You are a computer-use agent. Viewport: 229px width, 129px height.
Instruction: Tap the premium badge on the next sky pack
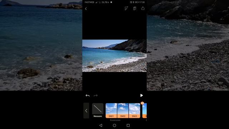[x=142, y=103]
